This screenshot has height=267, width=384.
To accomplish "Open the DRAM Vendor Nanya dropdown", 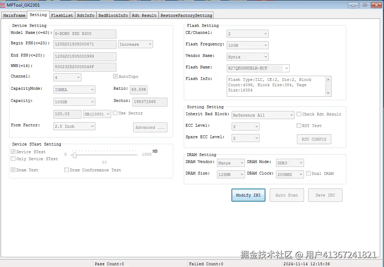I will [231, 163].
